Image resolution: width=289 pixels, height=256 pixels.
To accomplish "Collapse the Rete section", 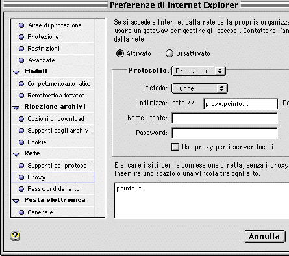I will [16, 154].
